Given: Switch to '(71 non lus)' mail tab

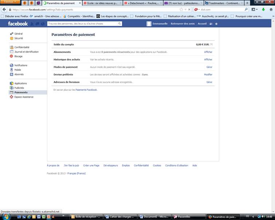Looking at the screenshot, I should (184, 3).
